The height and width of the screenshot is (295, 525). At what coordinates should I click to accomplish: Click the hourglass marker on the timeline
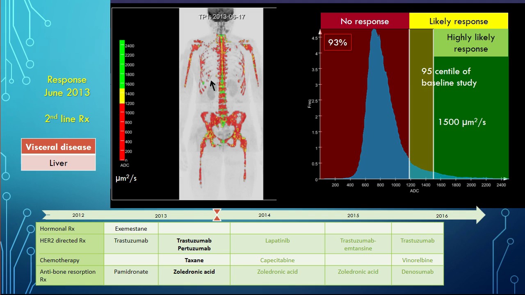[x=217, y=215]
